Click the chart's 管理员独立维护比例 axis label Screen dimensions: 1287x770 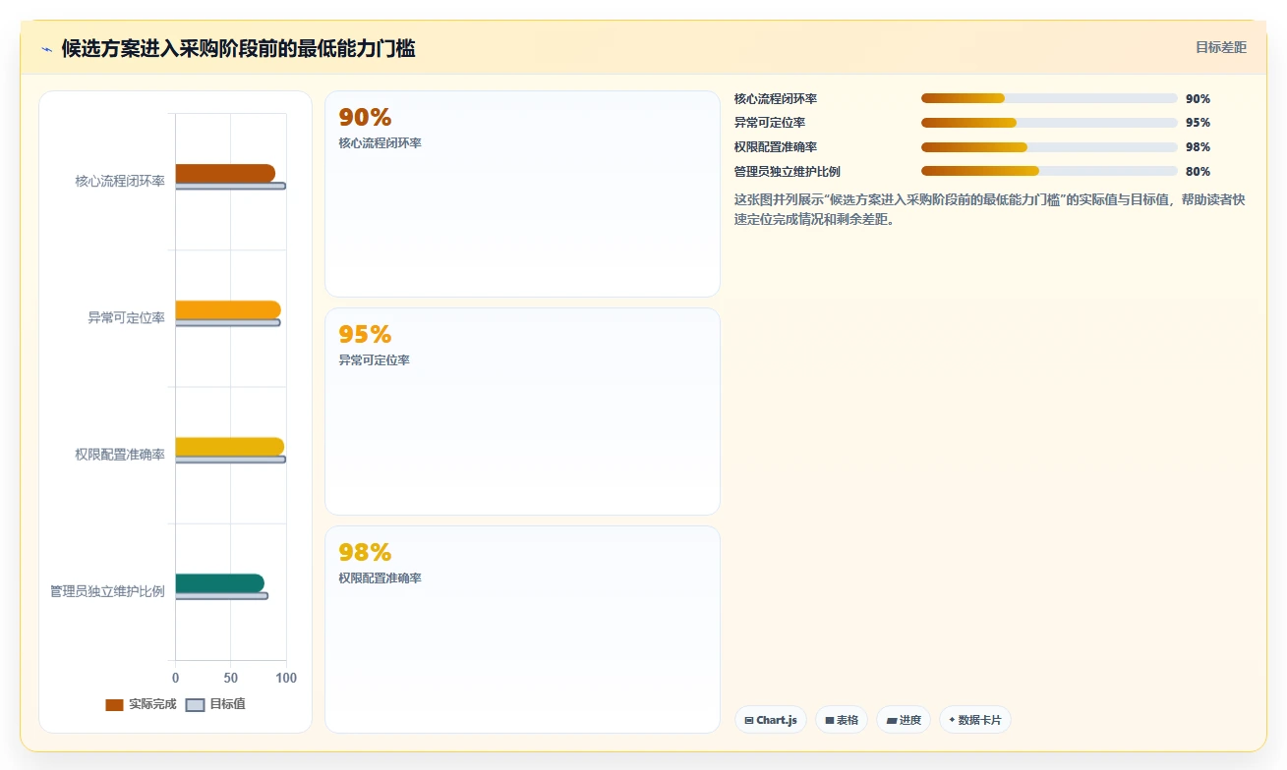[x=107, y=591]
